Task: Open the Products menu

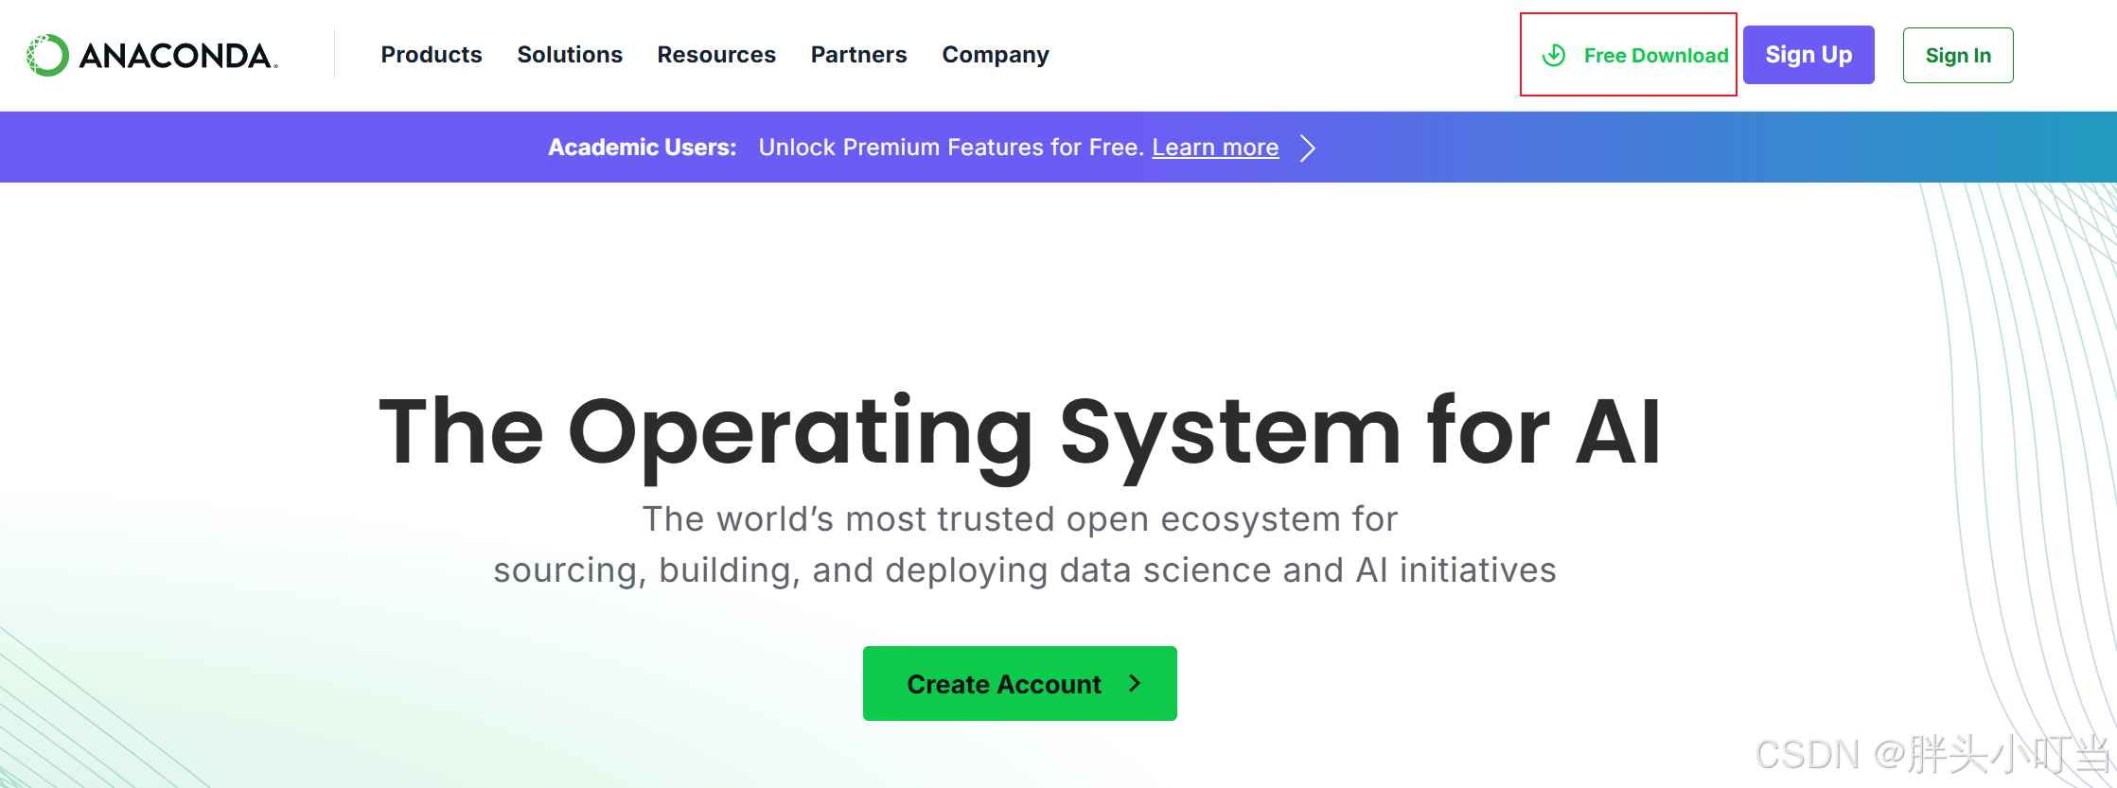Action: [432, 55]
